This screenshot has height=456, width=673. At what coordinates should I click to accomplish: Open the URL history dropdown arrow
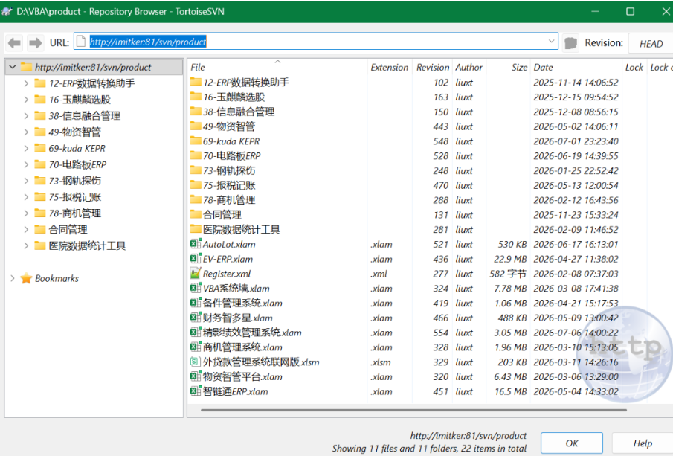(551, 42)
